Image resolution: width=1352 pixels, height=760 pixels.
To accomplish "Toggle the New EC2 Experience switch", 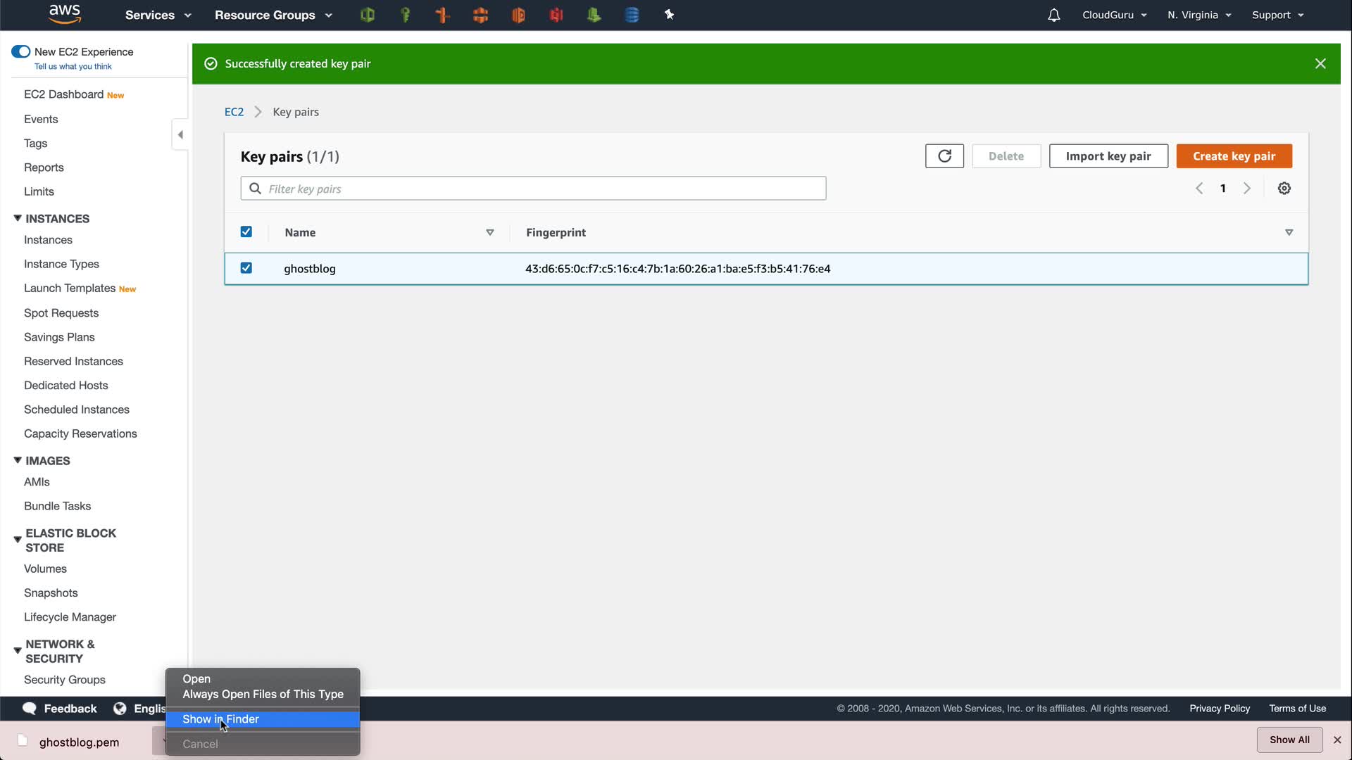I will [x=21, y=51].
